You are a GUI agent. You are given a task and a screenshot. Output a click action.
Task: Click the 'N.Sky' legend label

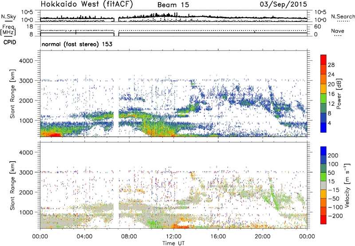click(8, 16)
